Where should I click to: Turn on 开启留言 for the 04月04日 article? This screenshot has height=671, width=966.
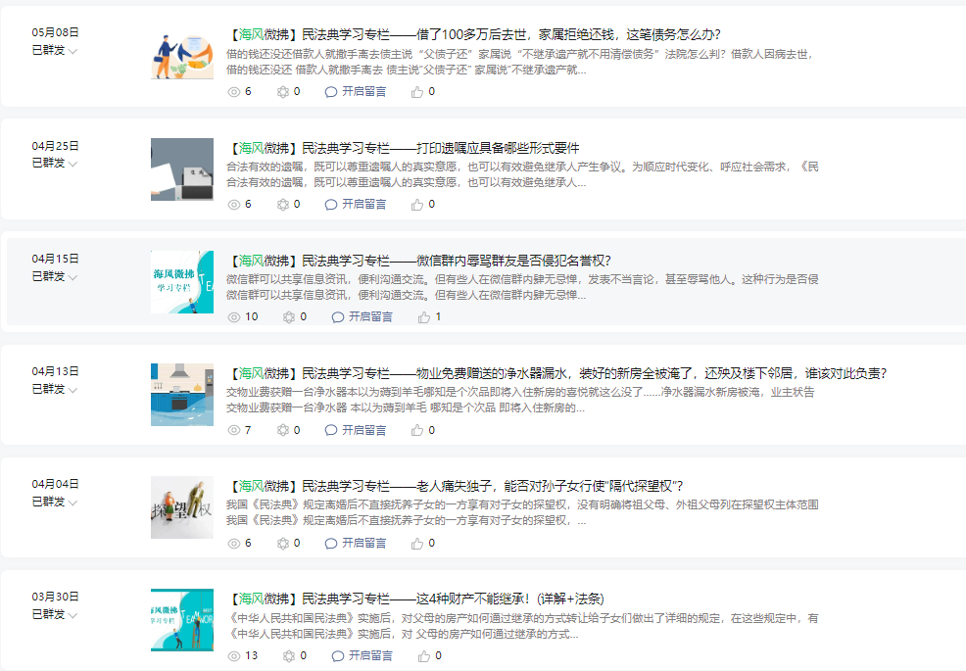pos(363,543)
